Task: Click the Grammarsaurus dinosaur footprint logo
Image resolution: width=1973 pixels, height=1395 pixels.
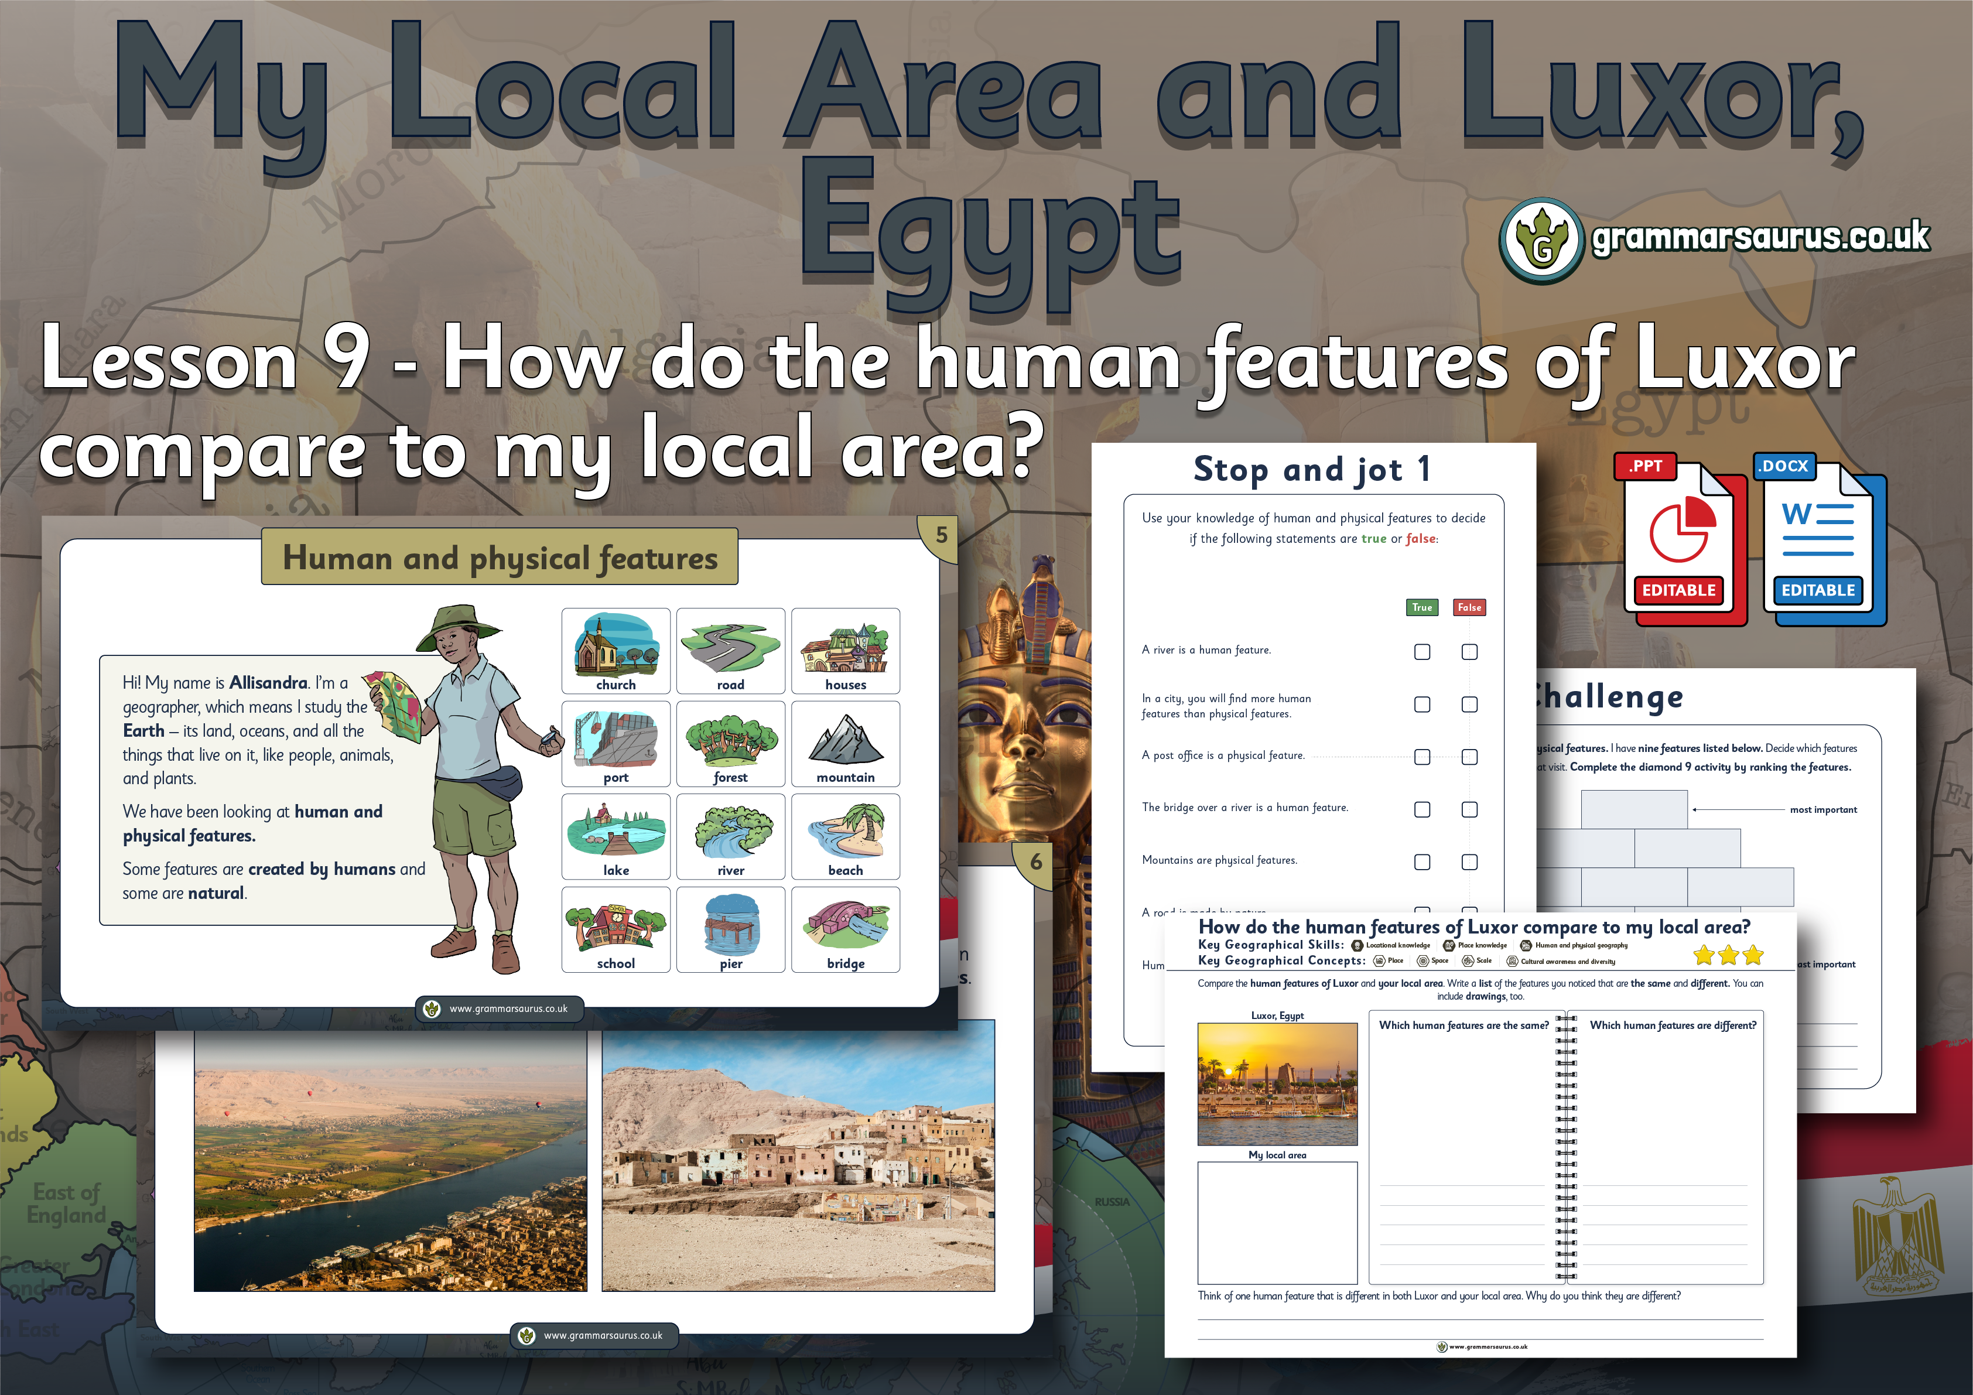Action: (x=1541, y=241)
